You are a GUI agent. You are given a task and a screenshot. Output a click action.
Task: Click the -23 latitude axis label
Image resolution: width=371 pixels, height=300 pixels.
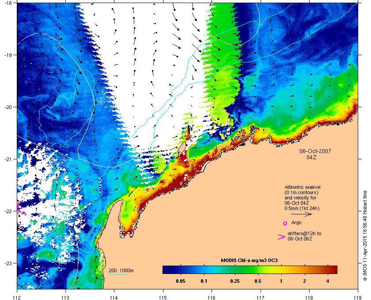point(8,263)
